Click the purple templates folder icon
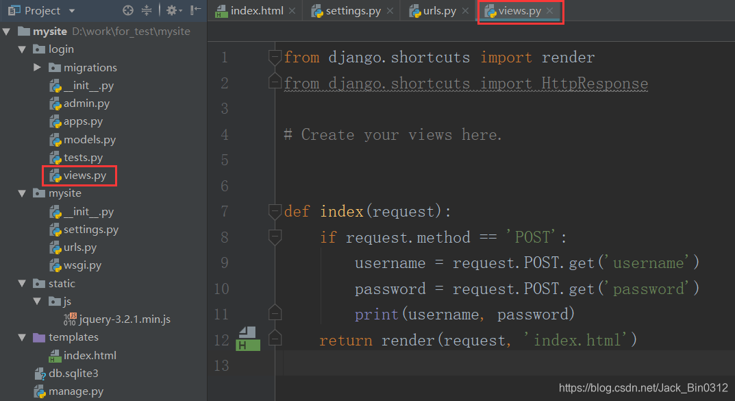 click(x=39, y=337)
